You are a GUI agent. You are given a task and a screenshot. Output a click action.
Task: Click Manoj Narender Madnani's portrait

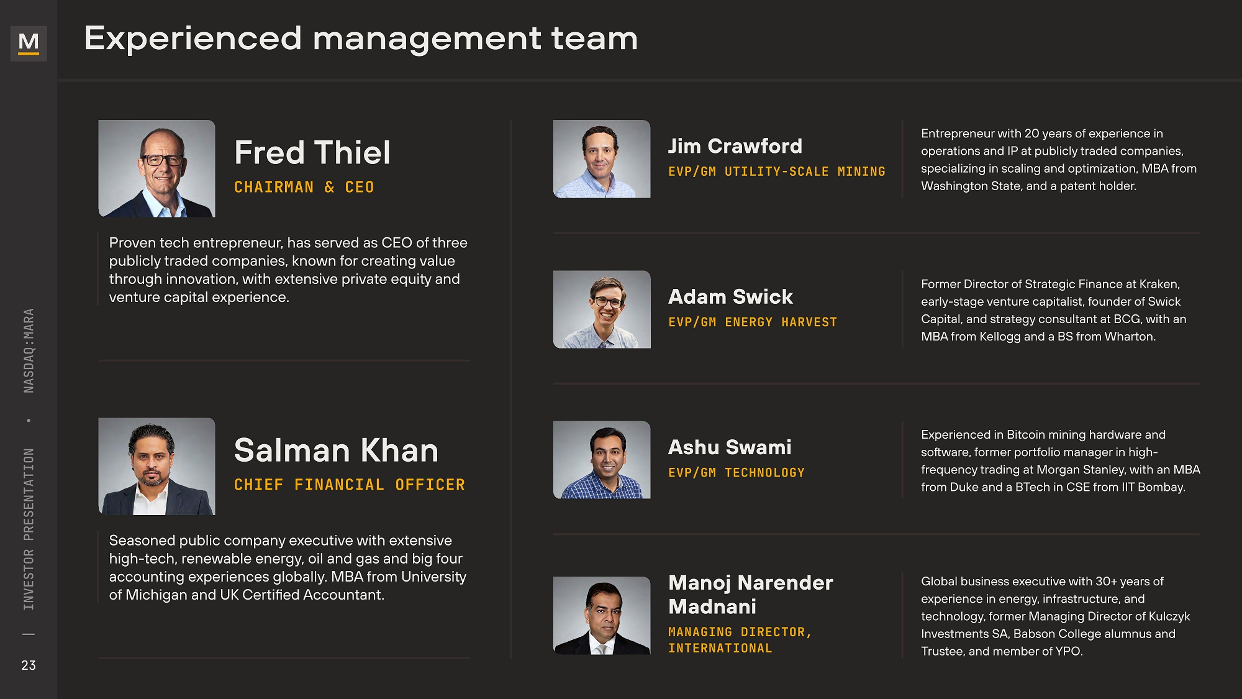(602, 615)
